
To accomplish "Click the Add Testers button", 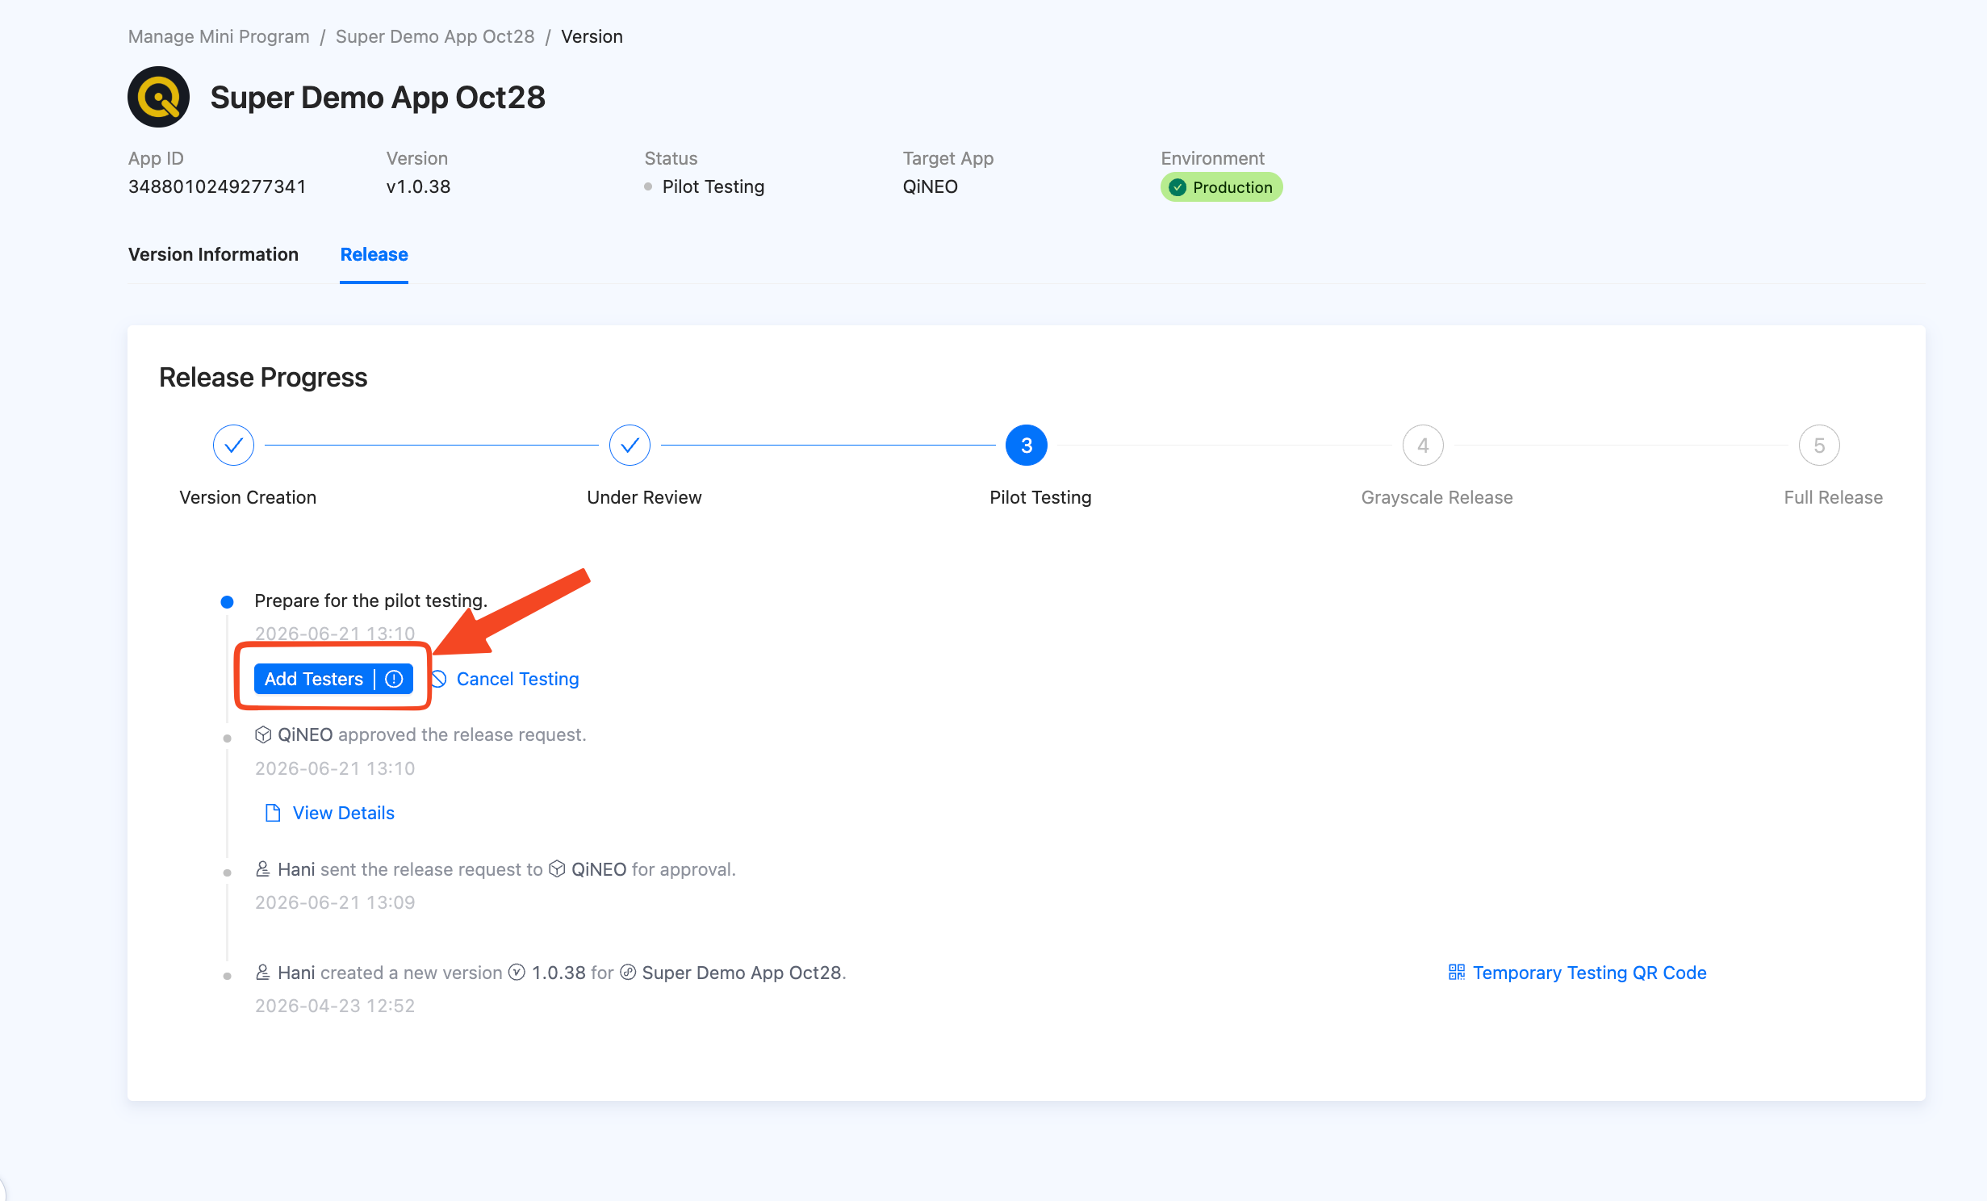I will pyautogui.click(x=333, y=679).
